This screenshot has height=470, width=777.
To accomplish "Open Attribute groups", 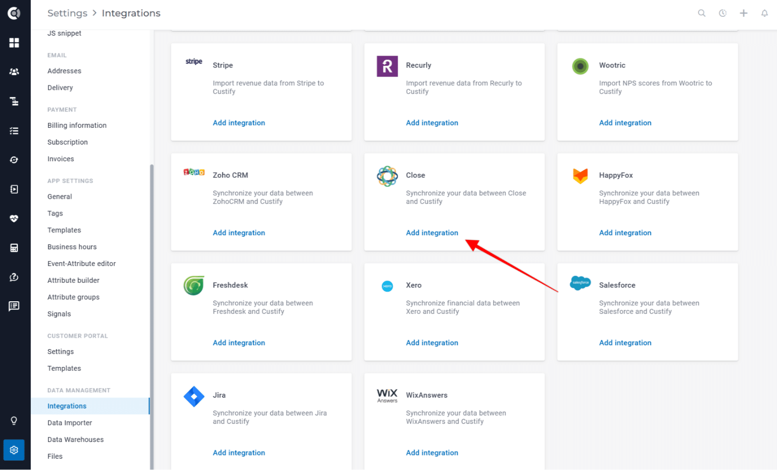I will tap(73, 297).
